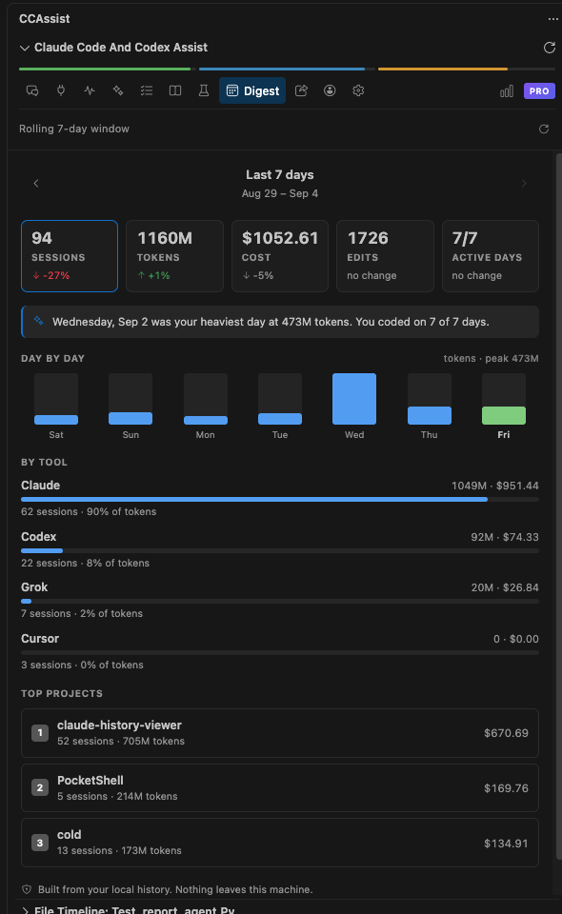Click the Cursor tool name

point(40,639)
